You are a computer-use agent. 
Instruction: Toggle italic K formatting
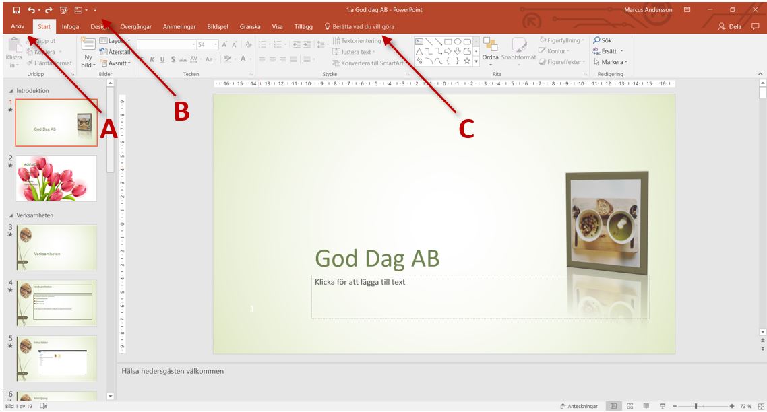click(152, 59)
